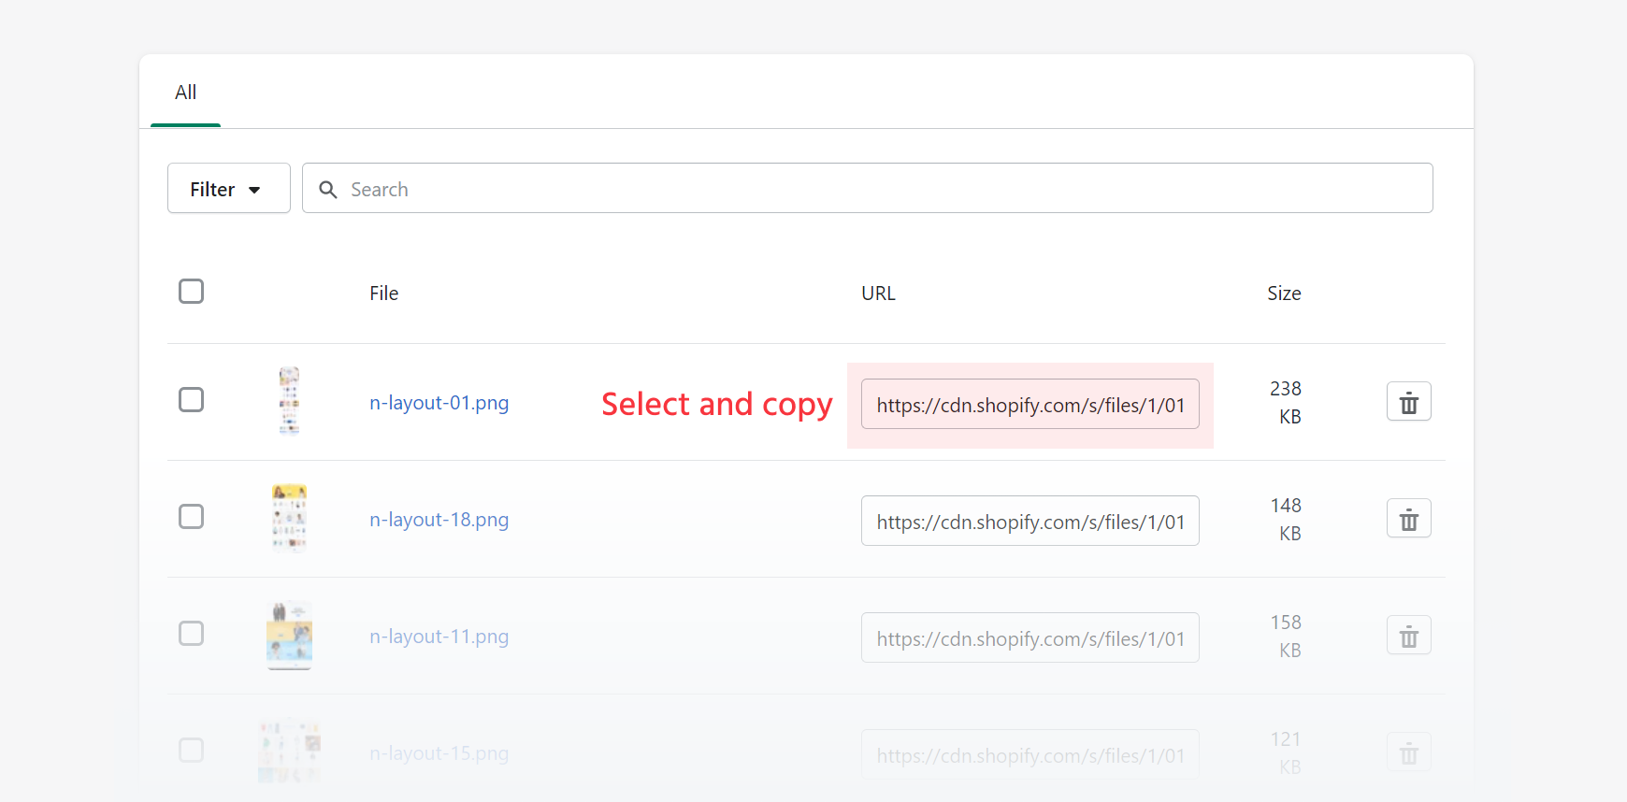Open the n-layout-18.png file link
1627x802 pixels.
pos(439,520)
